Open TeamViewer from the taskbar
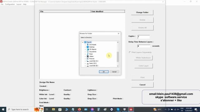200x112 pixels. (112, 109)
